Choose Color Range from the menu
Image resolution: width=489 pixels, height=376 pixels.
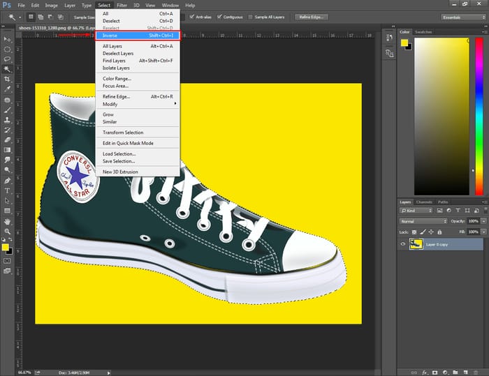[138, 79]
